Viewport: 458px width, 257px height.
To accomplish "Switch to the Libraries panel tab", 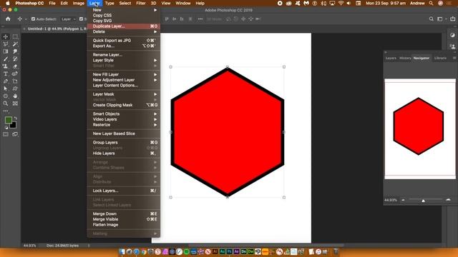I will pyautogui.click(x=440, y=58).
